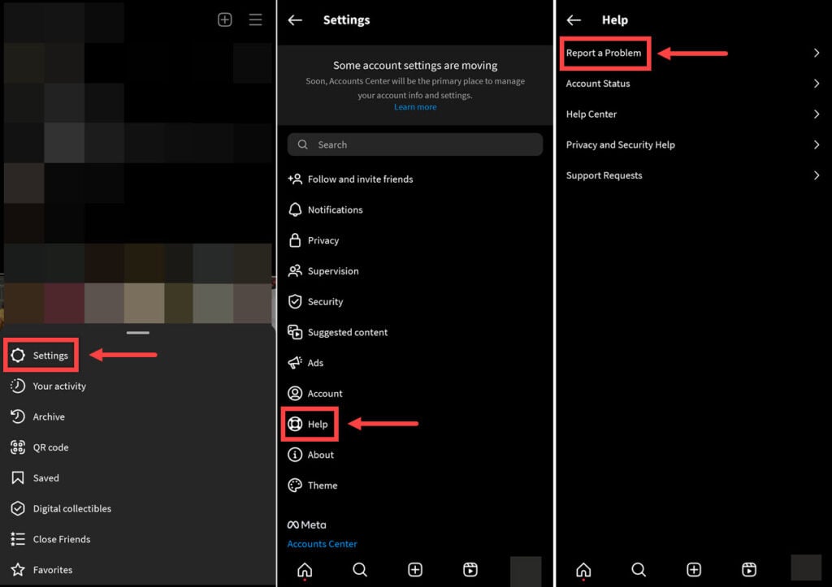Open Your activity from the menu

[138, 386]
